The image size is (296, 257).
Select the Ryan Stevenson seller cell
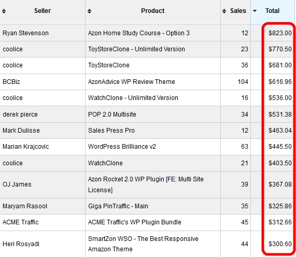click(26, 33)
